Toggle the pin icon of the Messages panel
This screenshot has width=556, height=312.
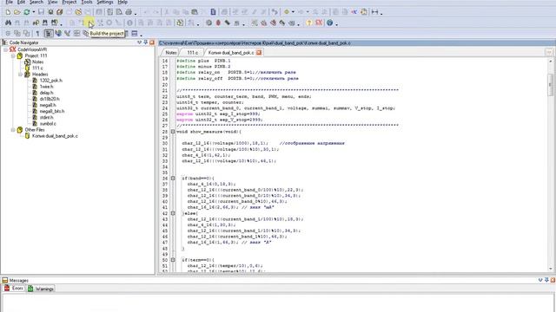pos(546,280)
